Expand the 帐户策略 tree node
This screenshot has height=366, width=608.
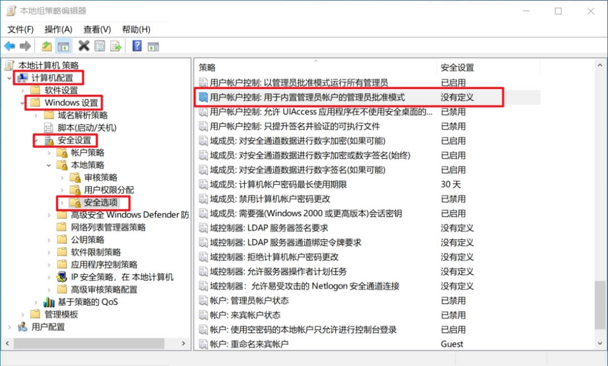tap(49, 153)
